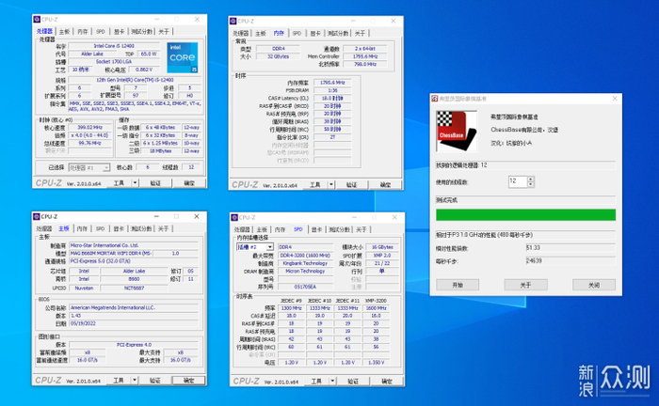Decrease thread count with the down spinner arrow
Viewport: 659px width, 406px height.
click(x=528, y=183)
